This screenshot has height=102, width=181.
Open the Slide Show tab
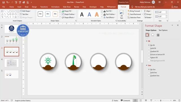tap(67, 7)
